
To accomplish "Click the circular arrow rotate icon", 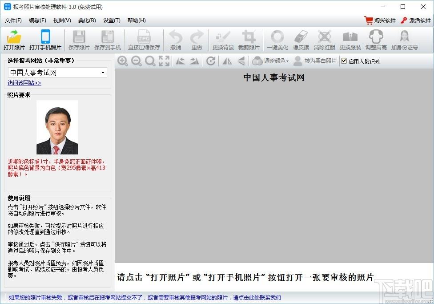I will 211,61.
